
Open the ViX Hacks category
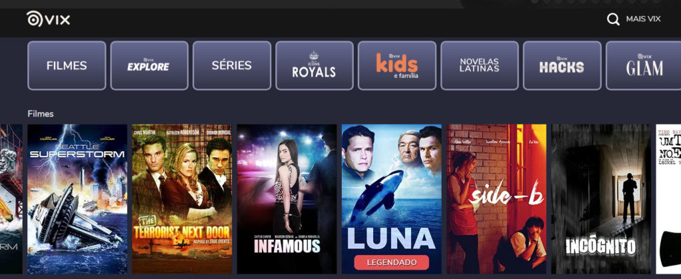562,66
